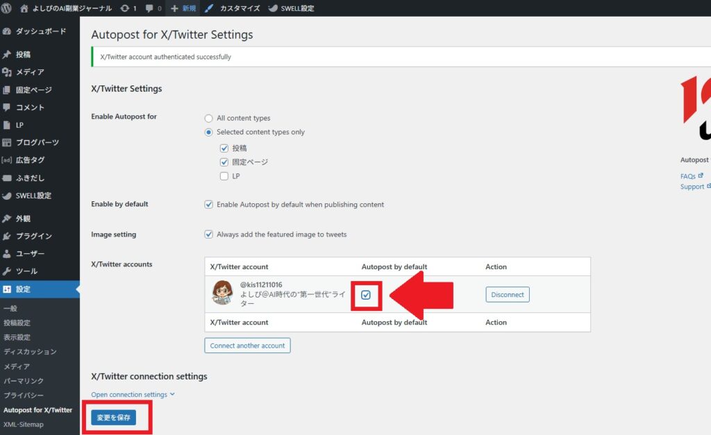Click the home site icon in admin bar
Viewport: 711px width, 435px height.
[x=24, y=8]
